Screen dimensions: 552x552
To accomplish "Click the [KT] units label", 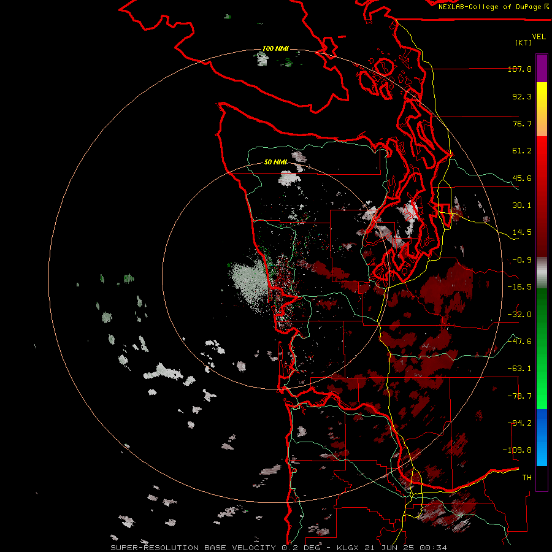I will 524,42.
